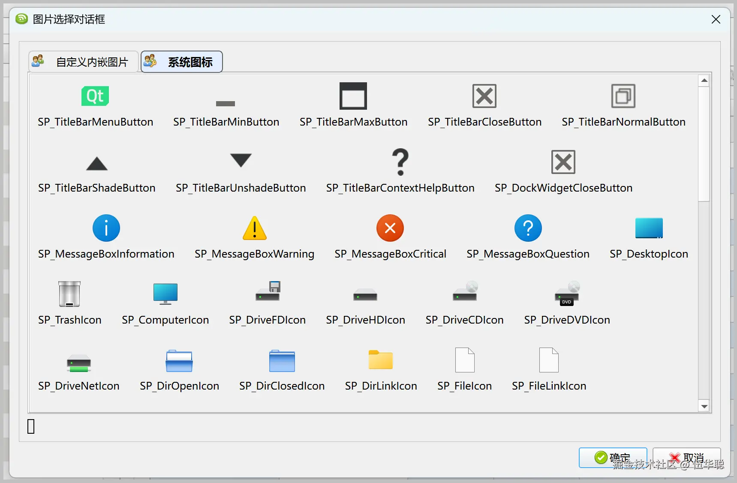The image size is (737, 483).
Task: Pick the SP_TitleBarMinButton icon
Action: click(226, 103)
